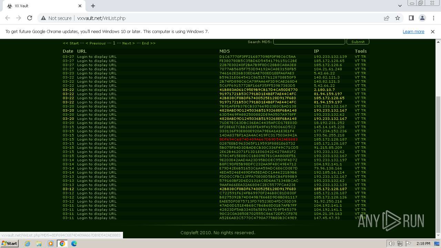Click the browser forward arrow

click(19, 18)
